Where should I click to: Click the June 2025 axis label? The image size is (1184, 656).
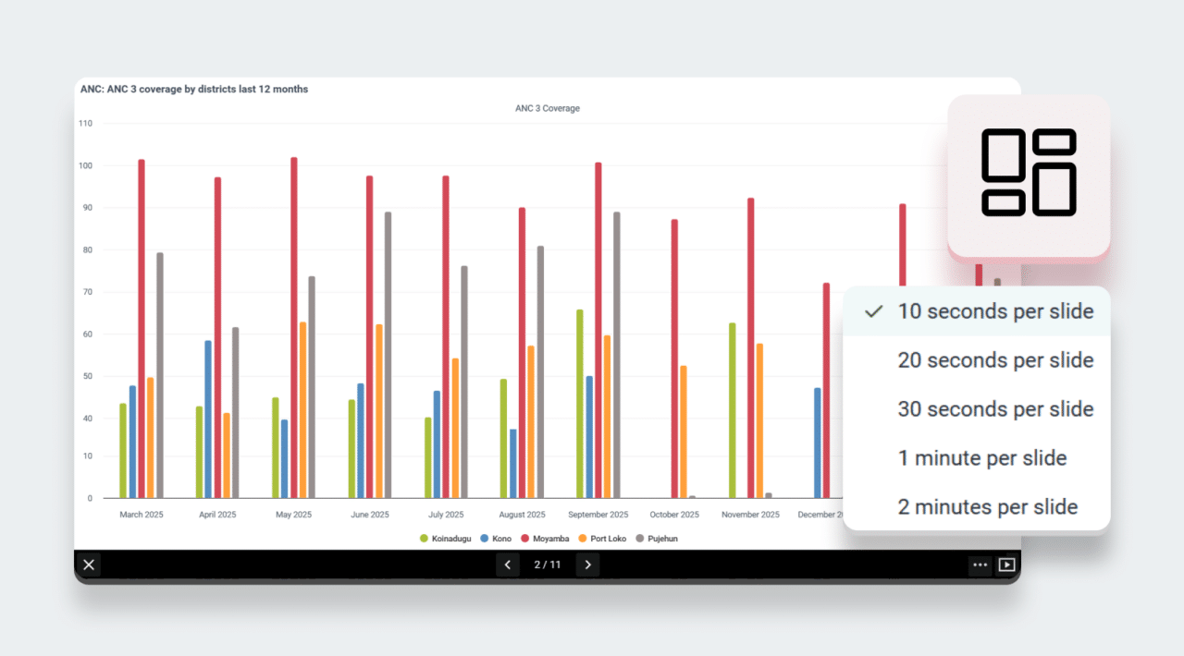370,515
